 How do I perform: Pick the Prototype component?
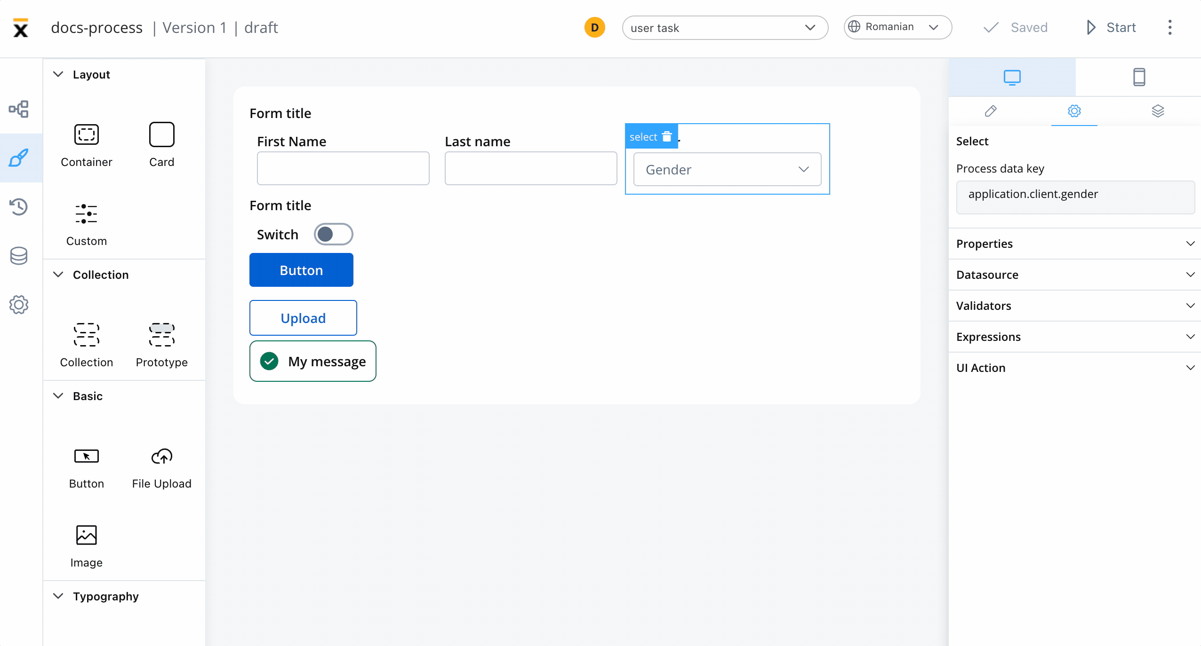click(x=162, y=345)
